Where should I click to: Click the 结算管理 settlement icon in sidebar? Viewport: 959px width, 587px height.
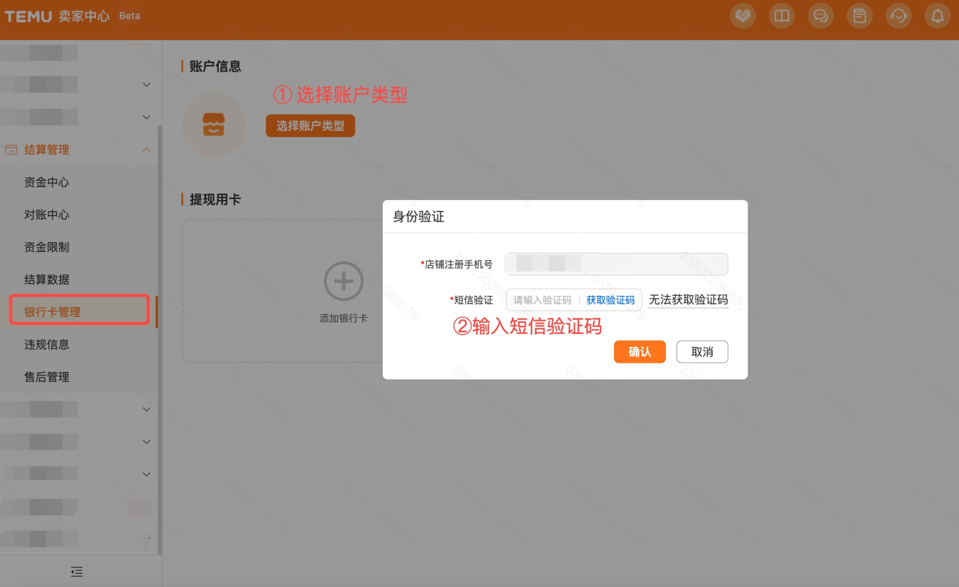coord(11,149)
